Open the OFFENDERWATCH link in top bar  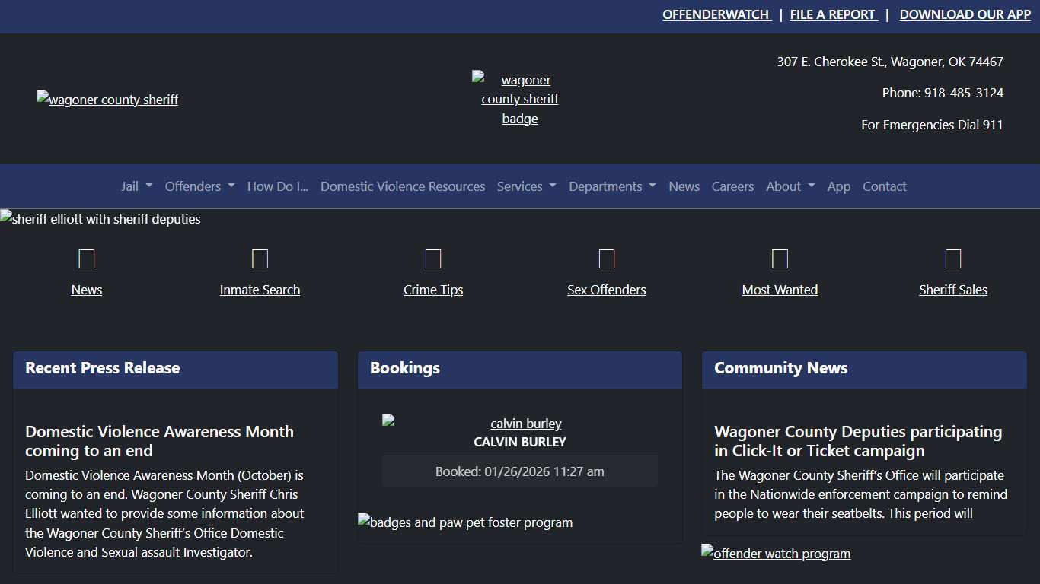[x=716, y=14]
